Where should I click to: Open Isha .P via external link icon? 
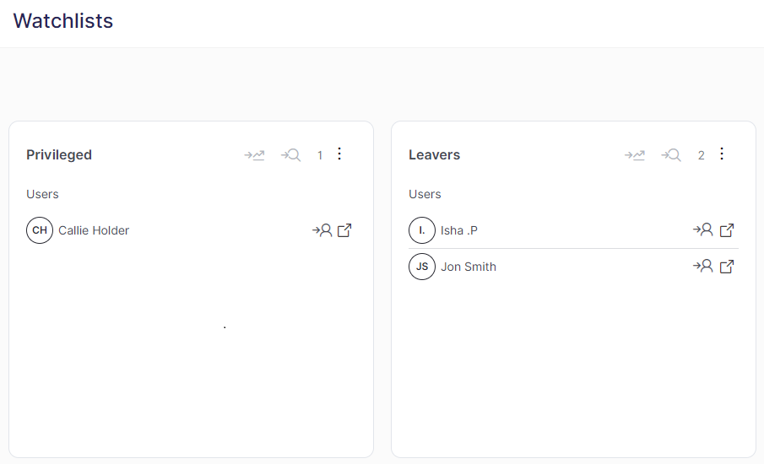[x=727, y=230]
